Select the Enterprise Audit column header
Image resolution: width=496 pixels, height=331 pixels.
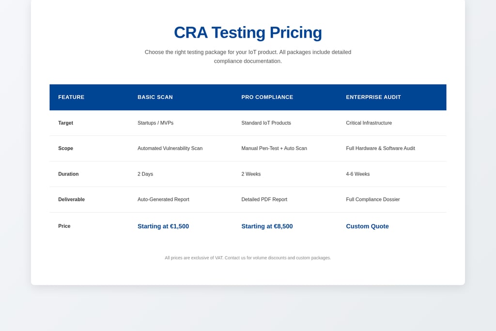[x=373, y=97]
